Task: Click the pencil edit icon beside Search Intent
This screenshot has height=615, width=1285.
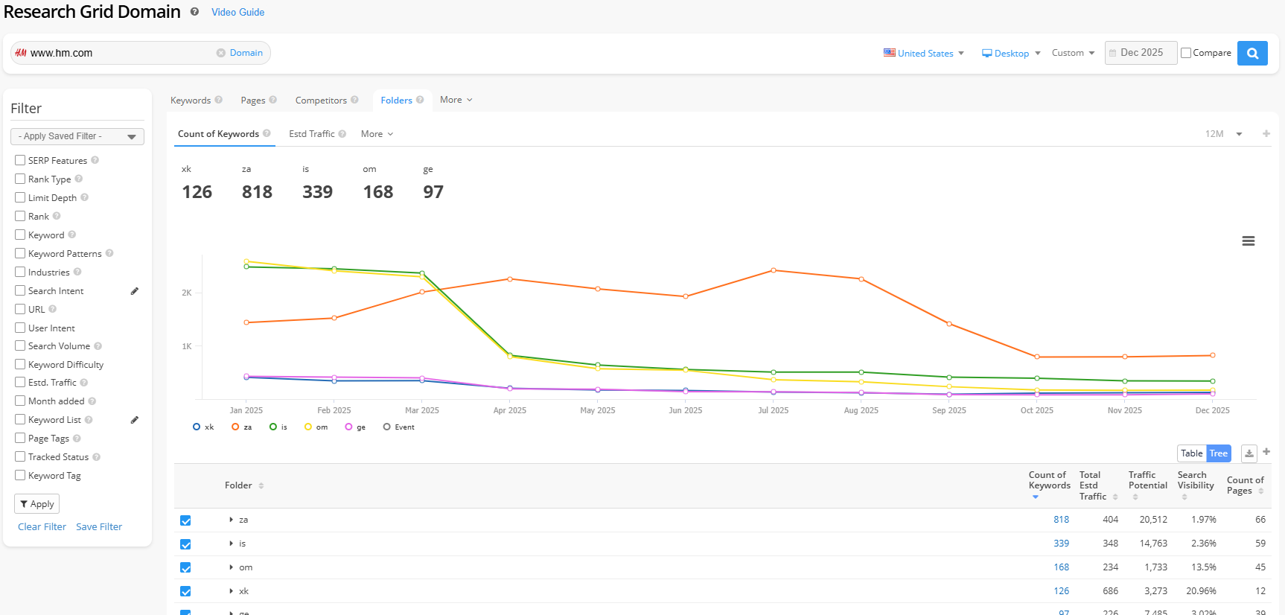Action: tap(135, 291)
